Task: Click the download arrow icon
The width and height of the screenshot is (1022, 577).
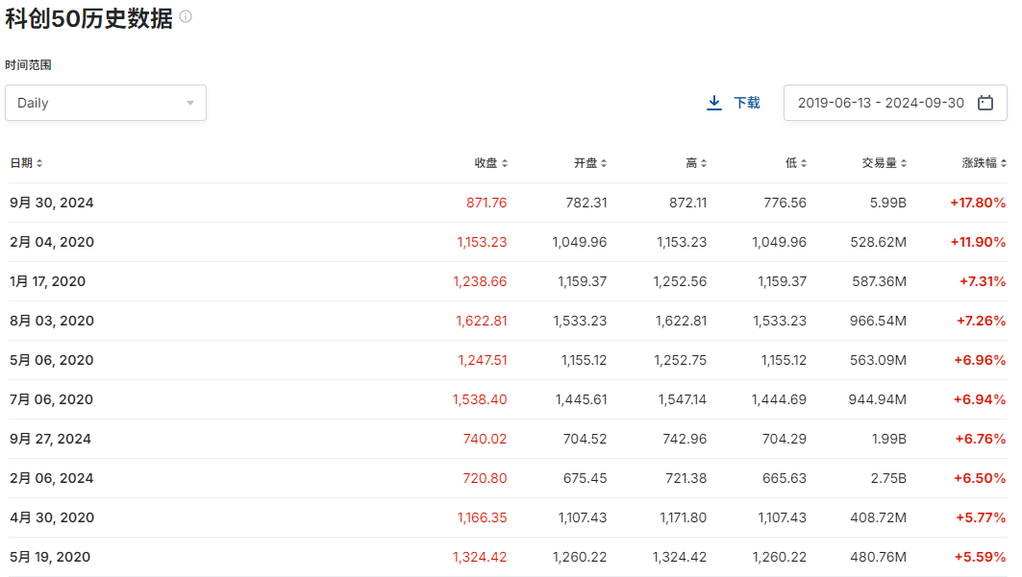Action: pos(714,103)
